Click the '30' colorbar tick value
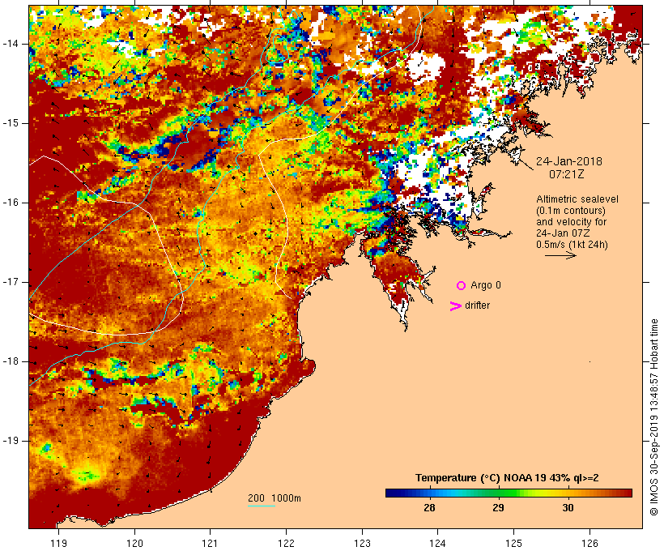Image resolution: width=664 pixels, height=551 pixels. click(x=568, y=508)
